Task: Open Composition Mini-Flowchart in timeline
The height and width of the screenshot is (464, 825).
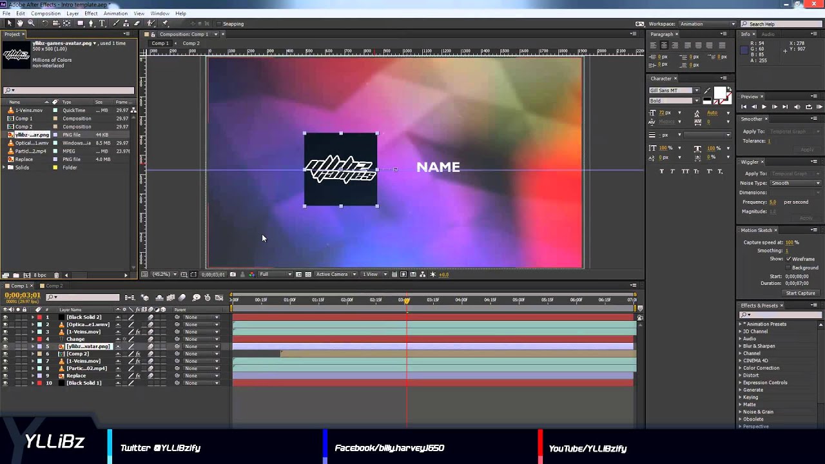Action: (130, 297)
